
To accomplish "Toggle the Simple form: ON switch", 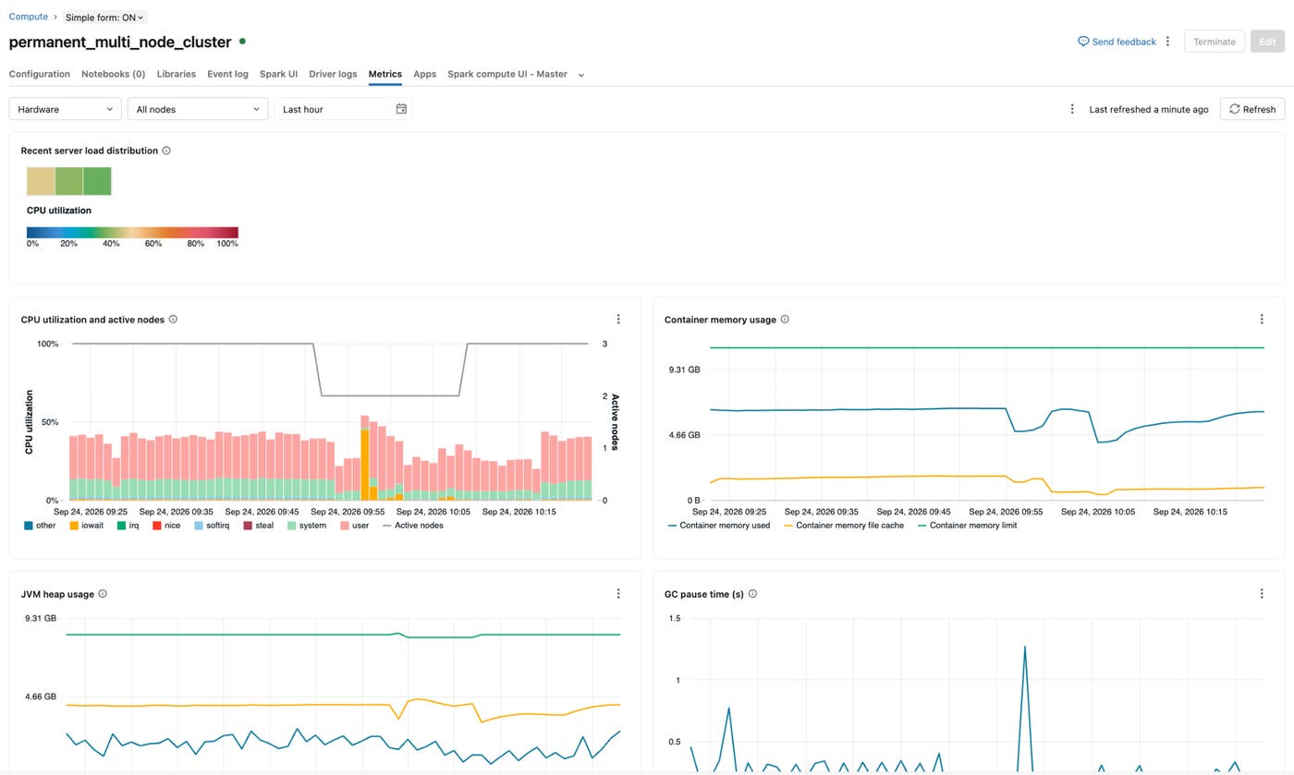I will click(x=104, y=18).
